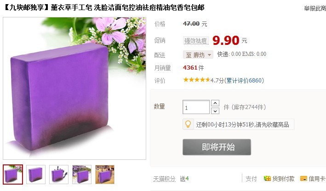The width and height of the screenshot is (326, 191).
Task: Increase quantity with the up arrow
Action: click(x=215, y=103)
